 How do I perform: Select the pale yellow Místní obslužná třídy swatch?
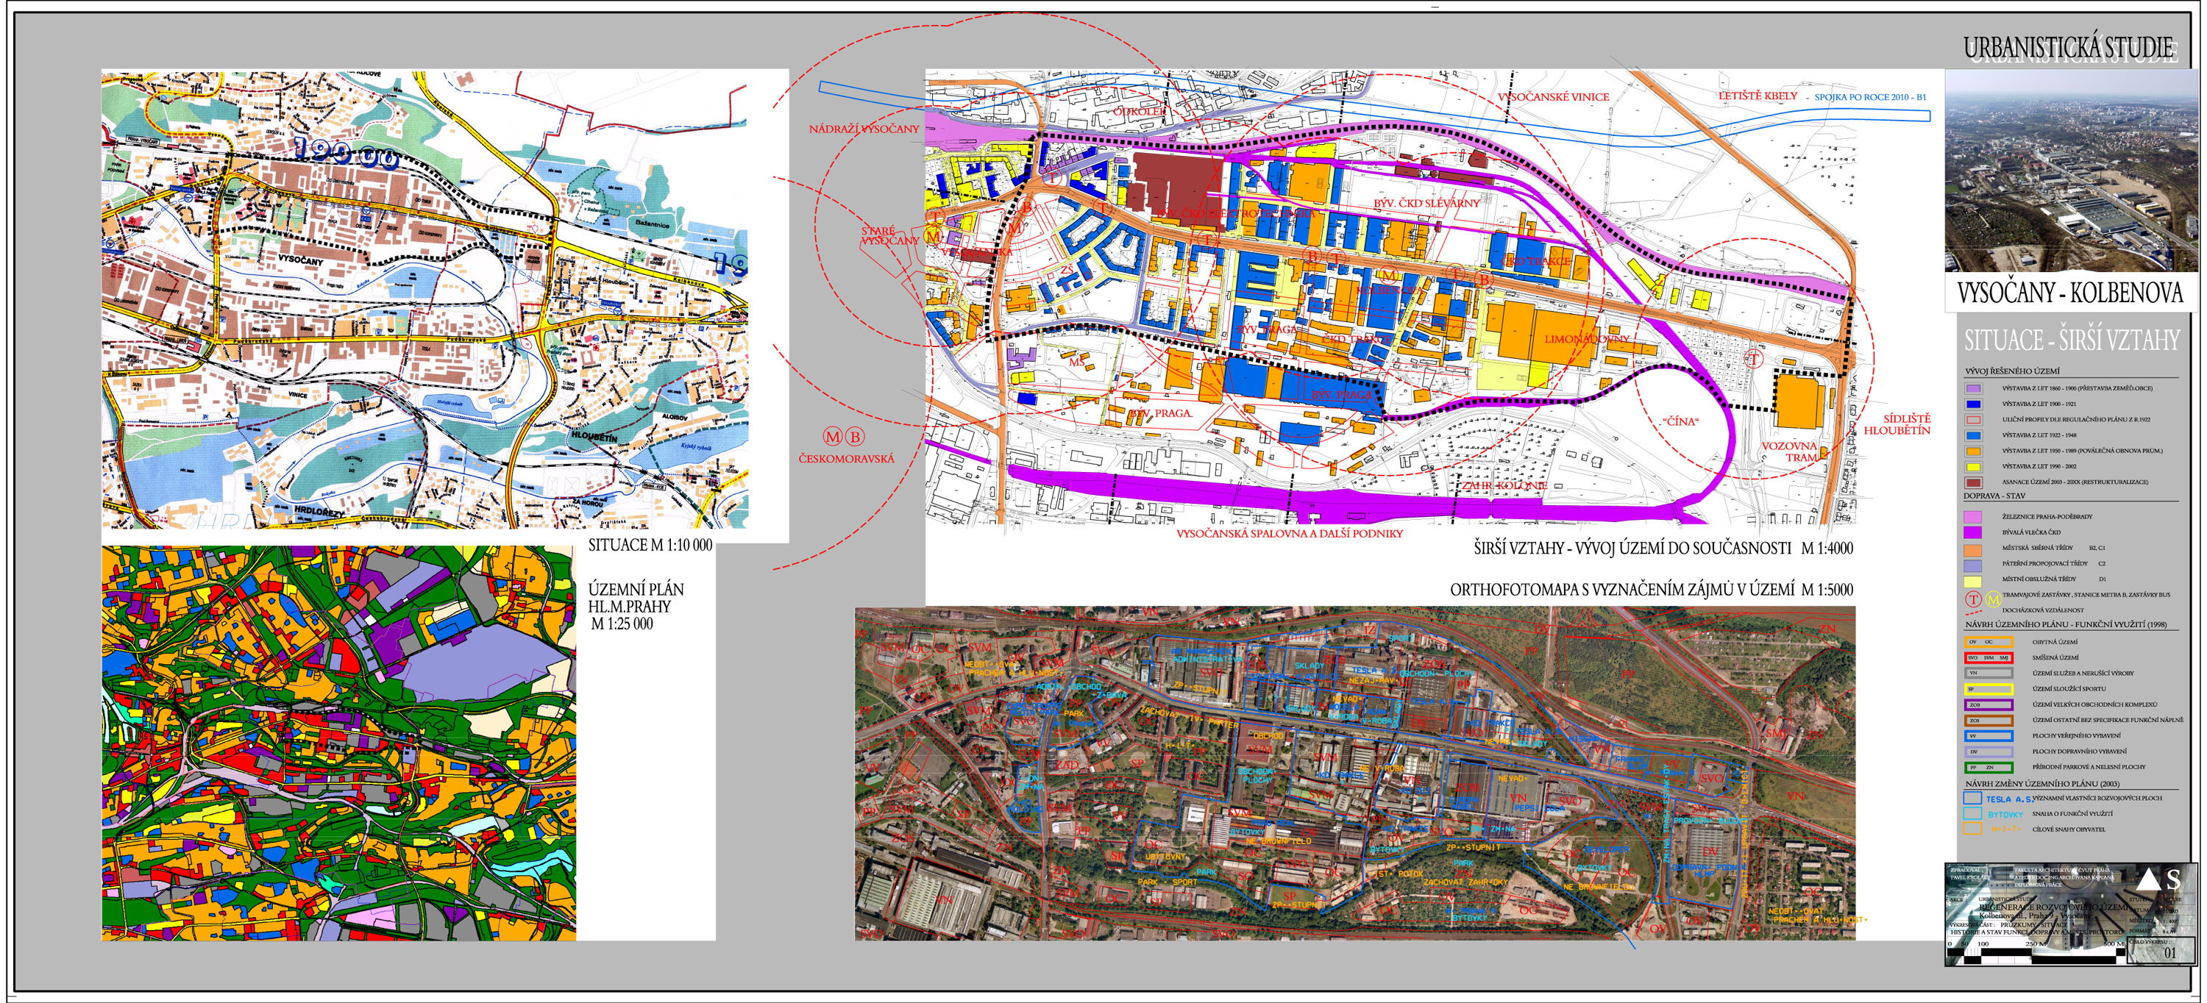pyautogui.click(x=1973, y=580)
